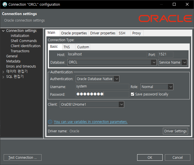Focus the Password input field
Screen dimensions: 194x165
coord(102,94)
